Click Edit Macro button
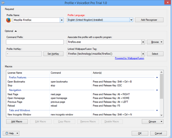This screenshot has height=138, width=172. click(41, 121)
